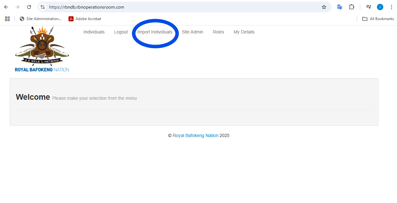Expand the All Bookmarks folder
This screenshot has height=203, width=397.
pyautogui.click(x=378, y=19)
